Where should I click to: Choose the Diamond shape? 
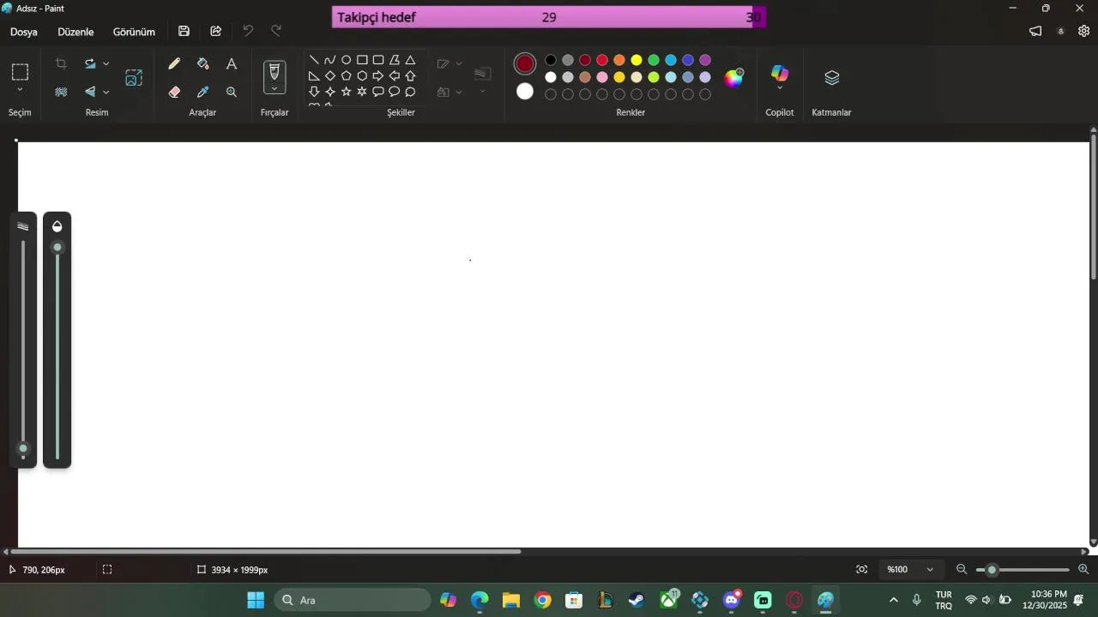click(x=330, y=75)
